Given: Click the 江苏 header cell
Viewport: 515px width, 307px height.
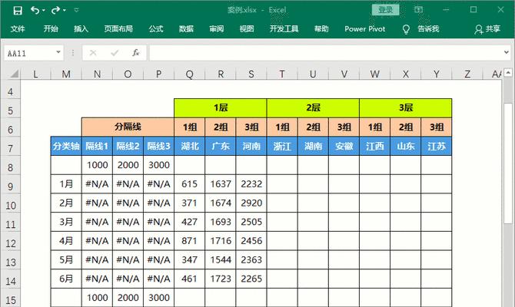Looking at the screenshot, I should tap(437, 146).
